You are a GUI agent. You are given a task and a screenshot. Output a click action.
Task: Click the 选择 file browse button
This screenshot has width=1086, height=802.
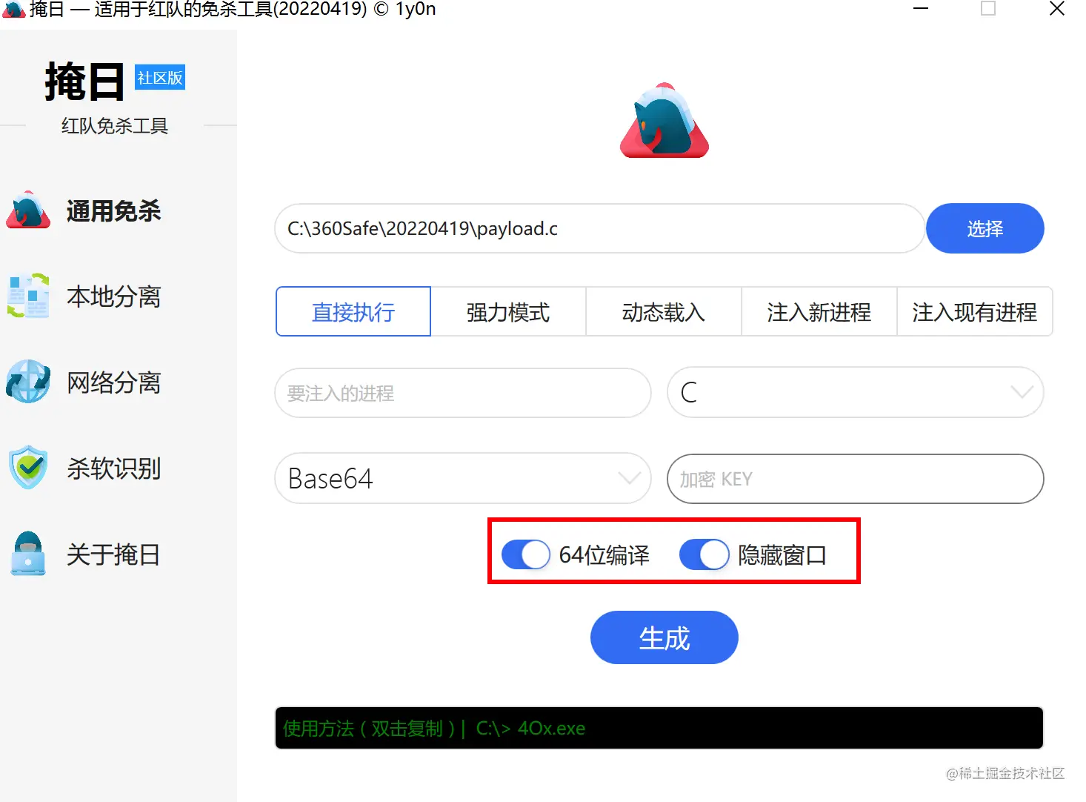(x=985, y=228)
